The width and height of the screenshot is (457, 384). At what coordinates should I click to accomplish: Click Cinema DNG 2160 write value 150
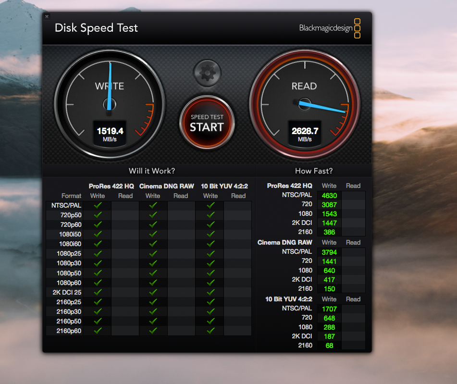tap(329, 289)
